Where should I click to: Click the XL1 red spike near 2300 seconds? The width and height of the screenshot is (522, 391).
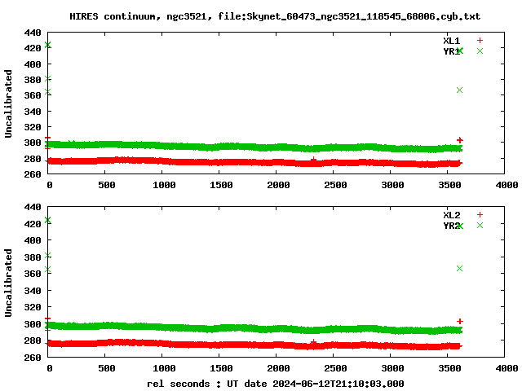pyautogui.click(x=313, y=160)
